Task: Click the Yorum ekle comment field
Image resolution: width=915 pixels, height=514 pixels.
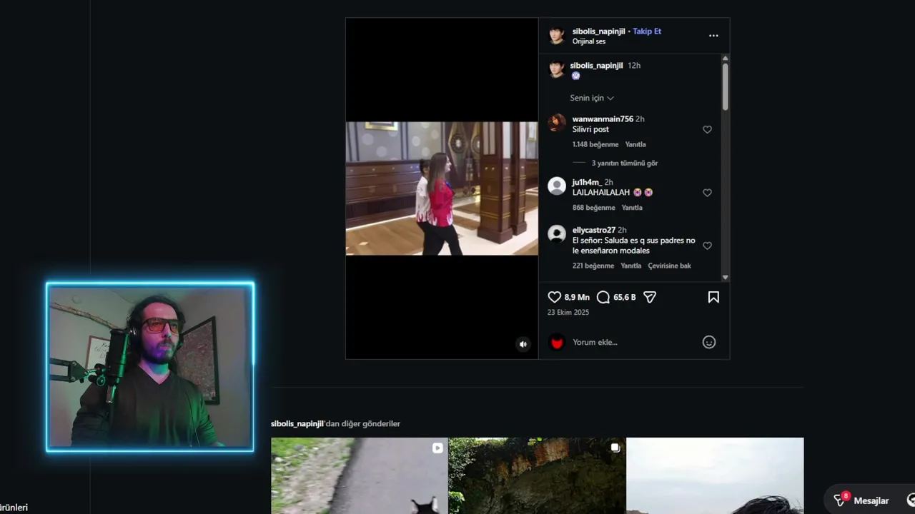Action: point(633,342)
